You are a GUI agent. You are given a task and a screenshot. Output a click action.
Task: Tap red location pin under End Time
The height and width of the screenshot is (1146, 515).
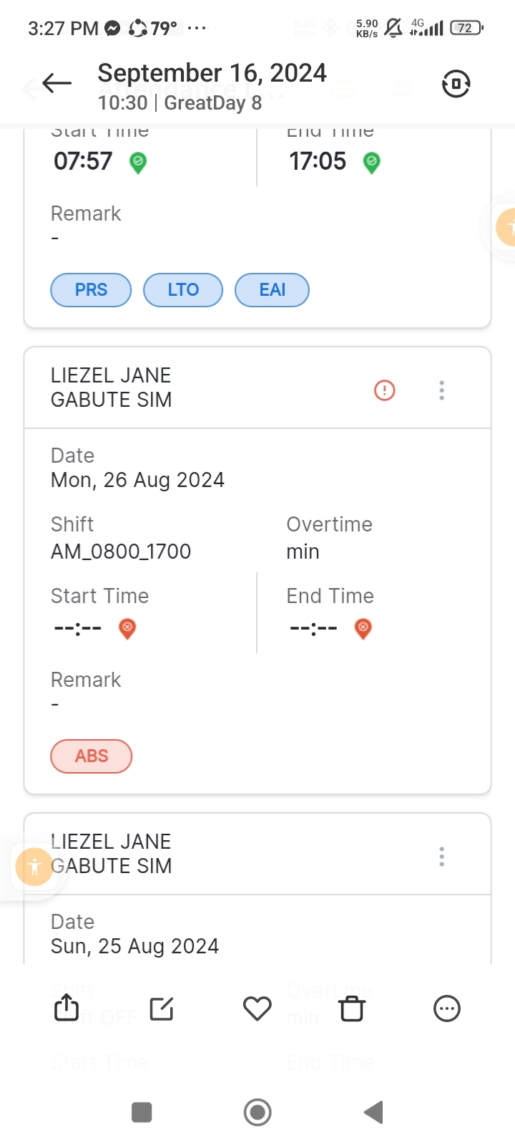click(363, 629)
